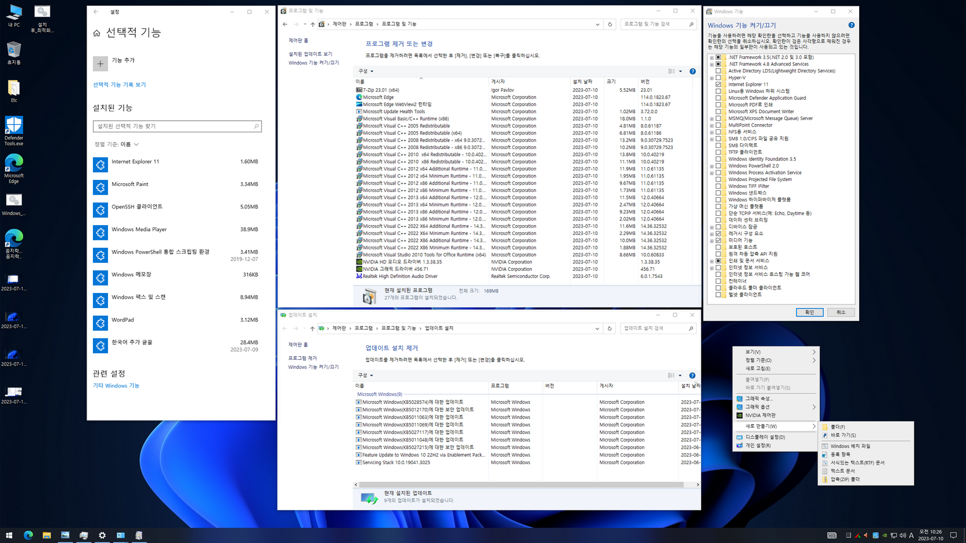Open help icon in Windows 기능 dialog
This screenshot has height=543, width=966.
point(851,25)
